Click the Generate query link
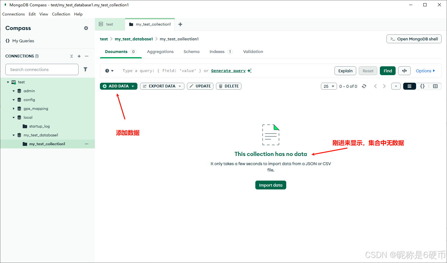 pyautogui.click(x=228, y=71)
